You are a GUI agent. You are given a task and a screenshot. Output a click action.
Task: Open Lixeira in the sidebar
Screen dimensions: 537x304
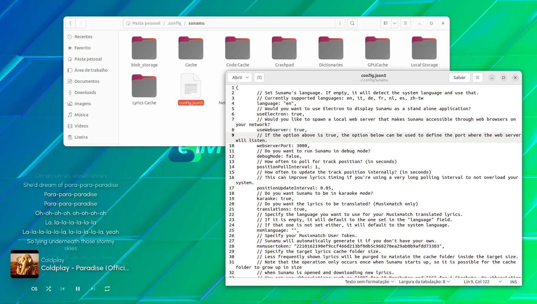(81, 137)
